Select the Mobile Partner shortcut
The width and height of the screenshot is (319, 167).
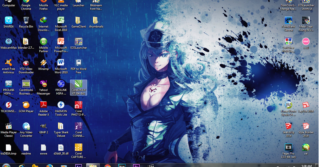pos(43,45)
